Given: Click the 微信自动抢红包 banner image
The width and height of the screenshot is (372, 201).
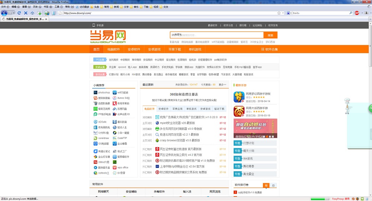Looking at the screenshot, I should (x=255, y=128).
